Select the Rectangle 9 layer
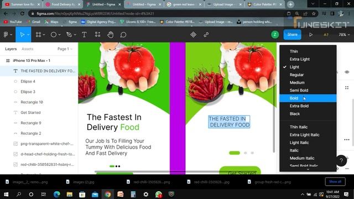The image size is (354, 199). [x=39, y=123]
